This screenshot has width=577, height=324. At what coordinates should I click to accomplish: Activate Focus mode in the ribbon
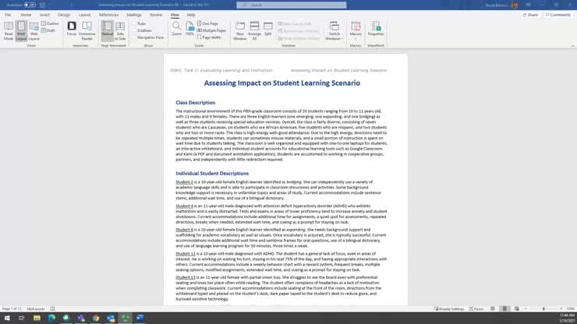(x=72, y=29)
